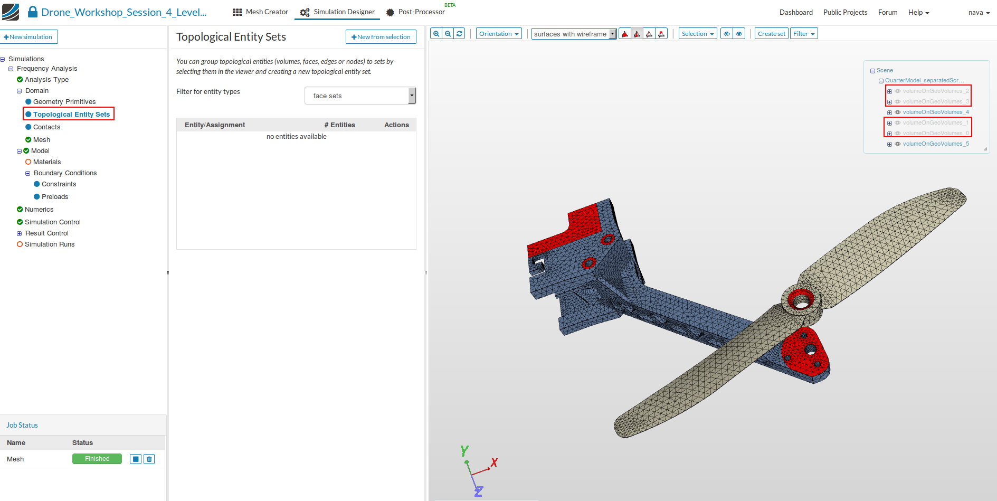
Task: Click the zoom in viewer icon
Action: [x=436, y=34]
